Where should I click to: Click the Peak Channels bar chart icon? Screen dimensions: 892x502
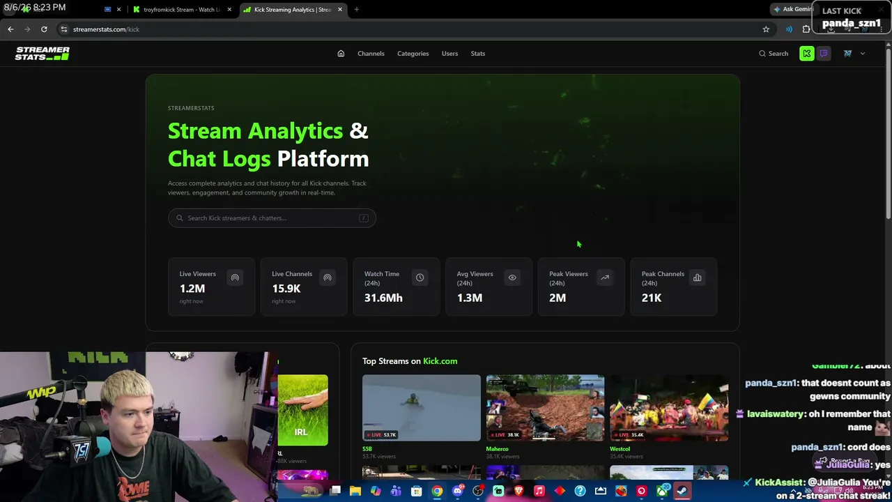tap(697, 277)
